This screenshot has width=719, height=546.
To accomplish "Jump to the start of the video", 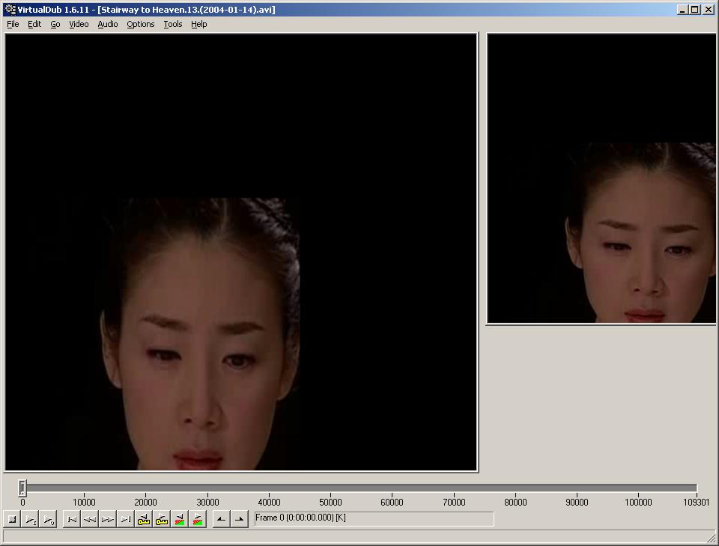I will pyautogui.click(x=72, y=519).
